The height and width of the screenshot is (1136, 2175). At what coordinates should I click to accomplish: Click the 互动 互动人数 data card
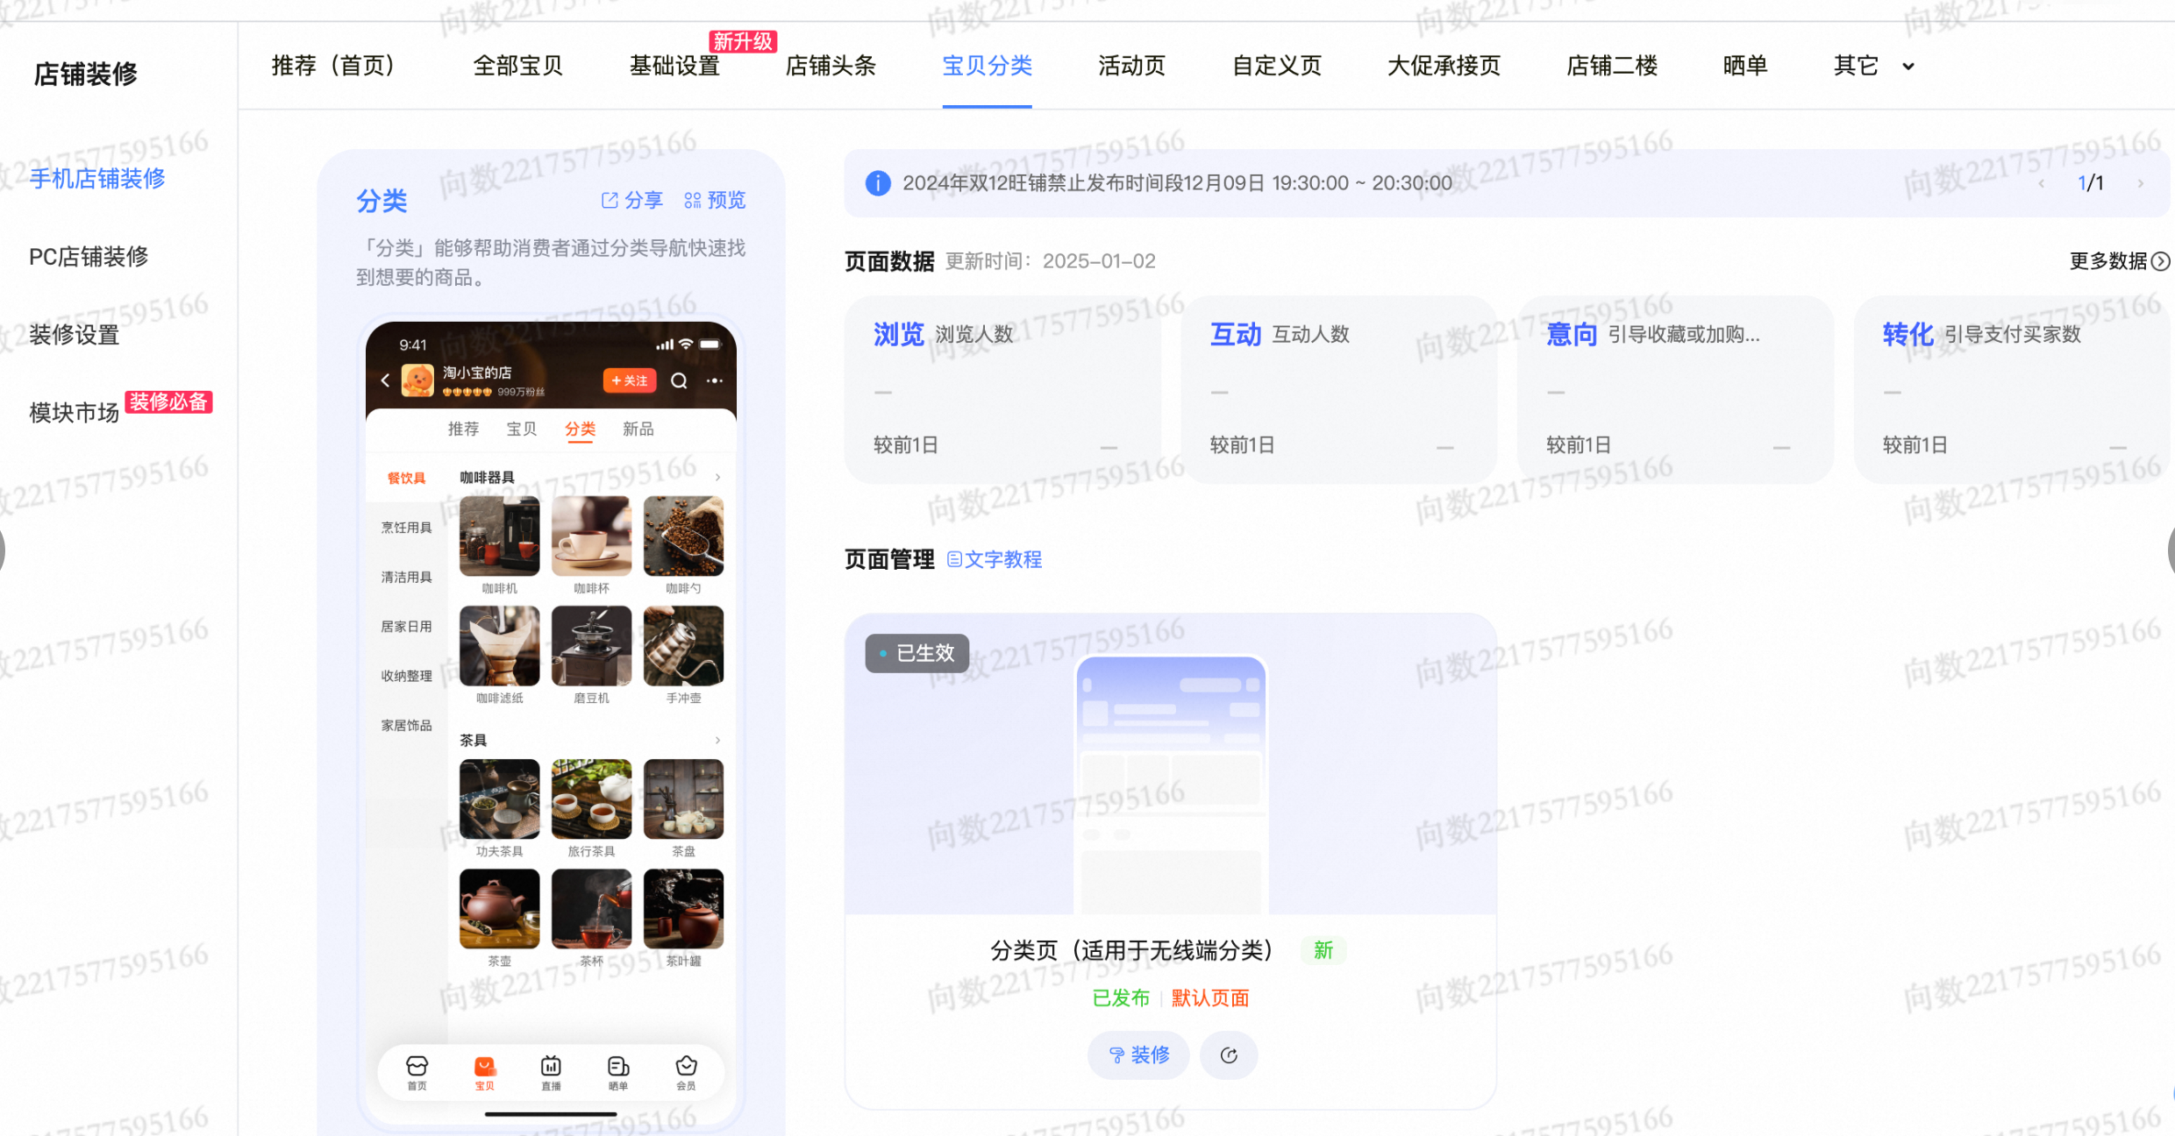point(1338,389)
